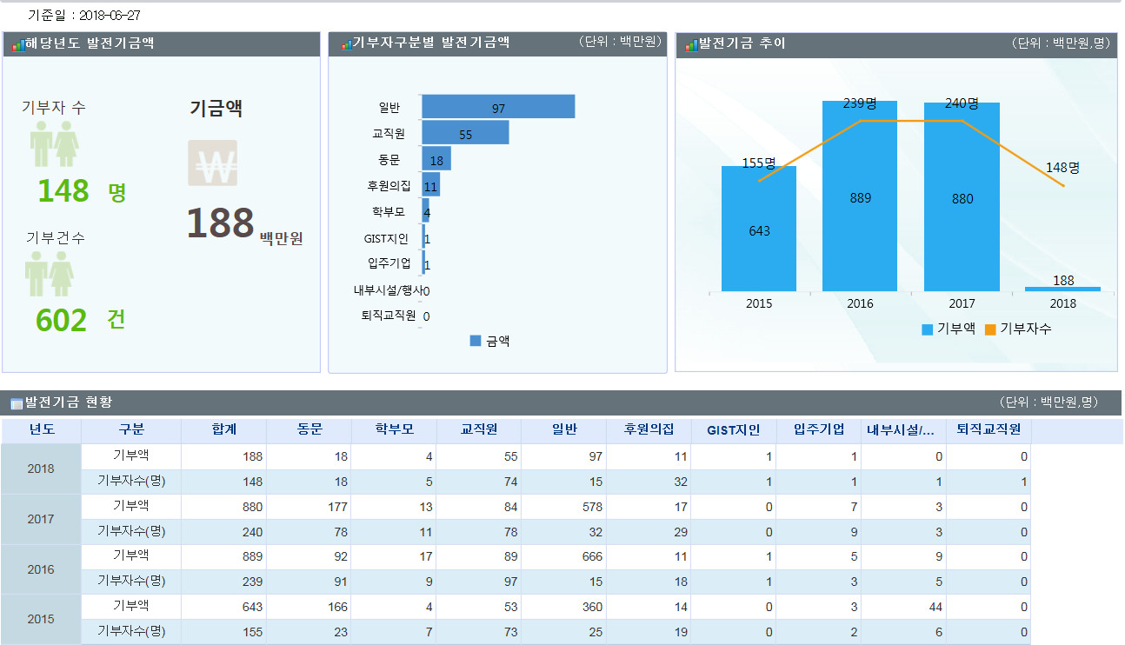Click the people icon under 기부건수

tap(49, 275)
